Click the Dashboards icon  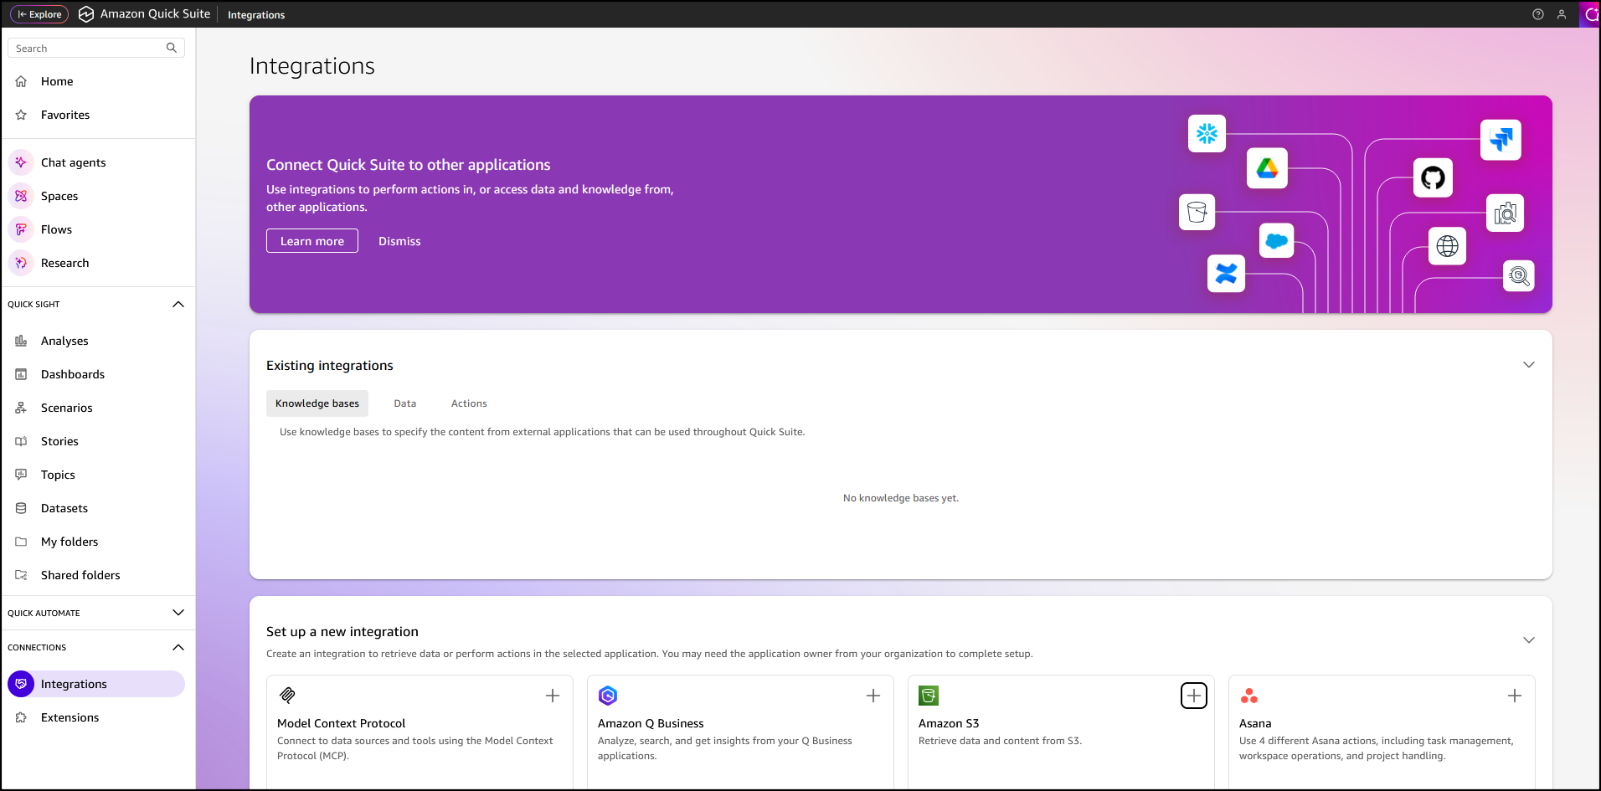(22, 374)
